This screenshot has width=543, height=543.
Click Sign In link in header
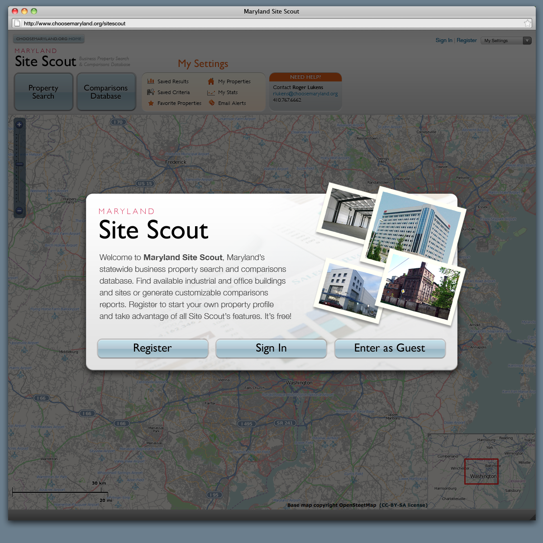(444, 40)
